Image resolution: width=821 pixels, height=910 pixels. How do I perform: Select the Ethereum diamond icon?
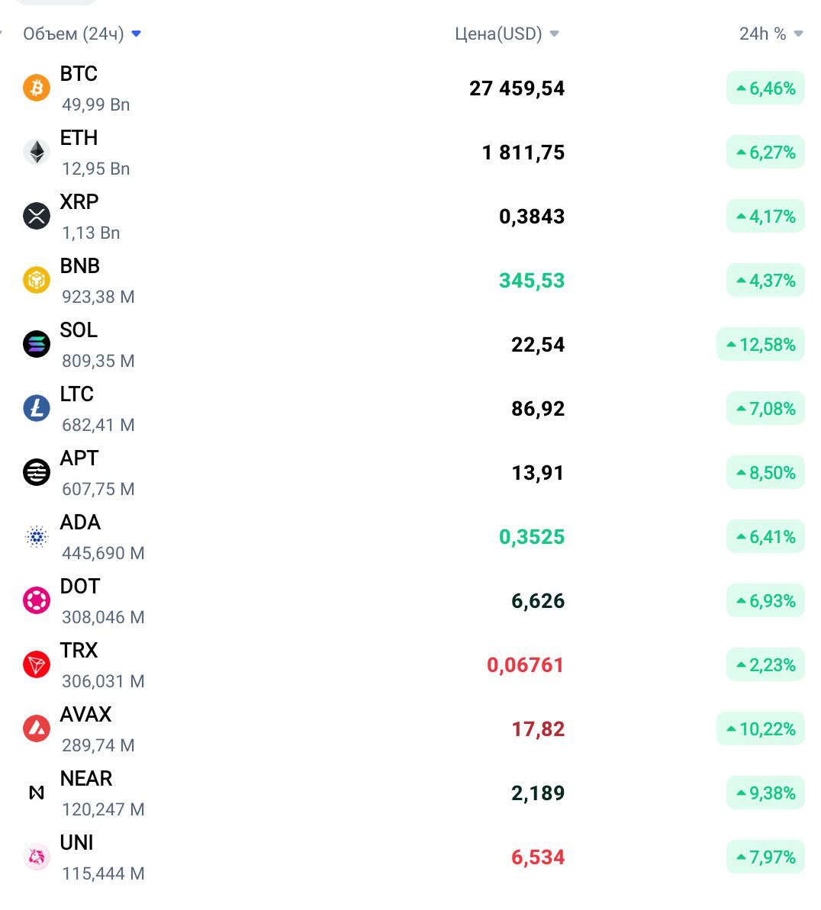[x=37, y=152]
